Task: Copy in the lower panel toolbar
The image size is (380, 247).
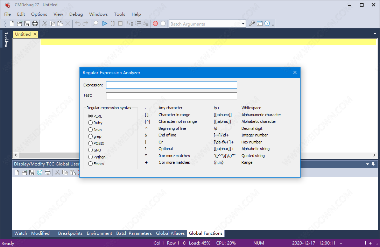Action: point(65,172)
